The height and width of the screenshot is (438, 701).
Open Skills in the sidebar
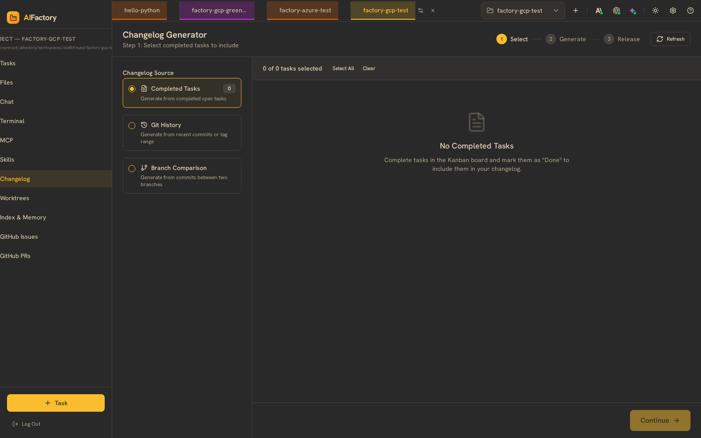pyautogui.click(x=56, y=159)
